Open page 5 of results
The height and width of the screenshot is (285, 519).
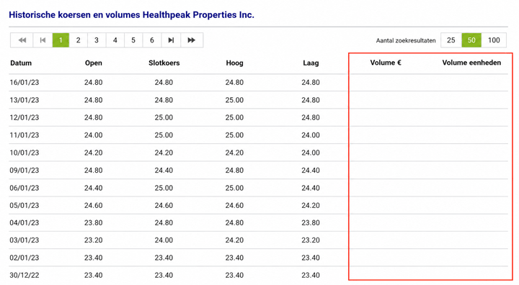click(x=133, y=40)
